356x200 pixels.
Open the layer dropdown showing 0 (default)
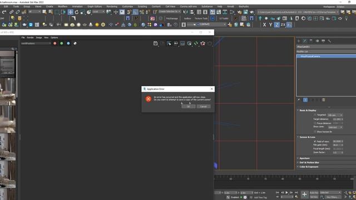coord(207,24)
